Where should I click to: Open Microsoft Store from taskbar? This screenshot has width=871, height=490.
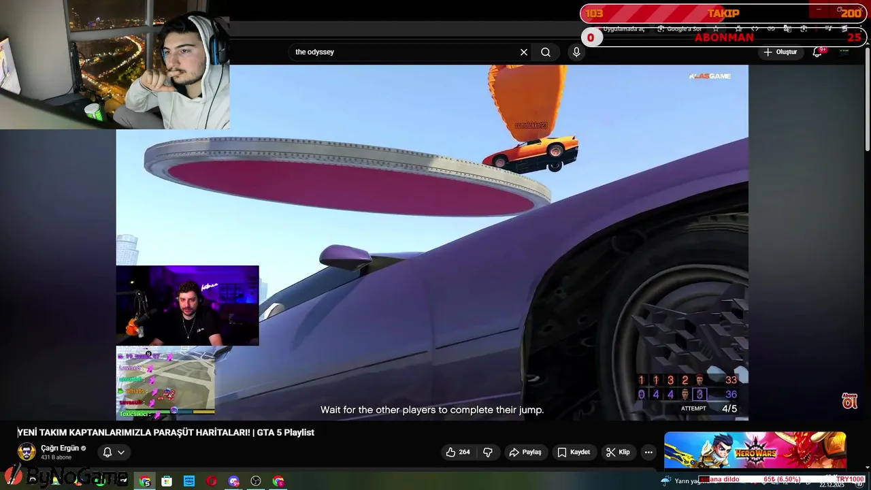(x=167, y=481)
